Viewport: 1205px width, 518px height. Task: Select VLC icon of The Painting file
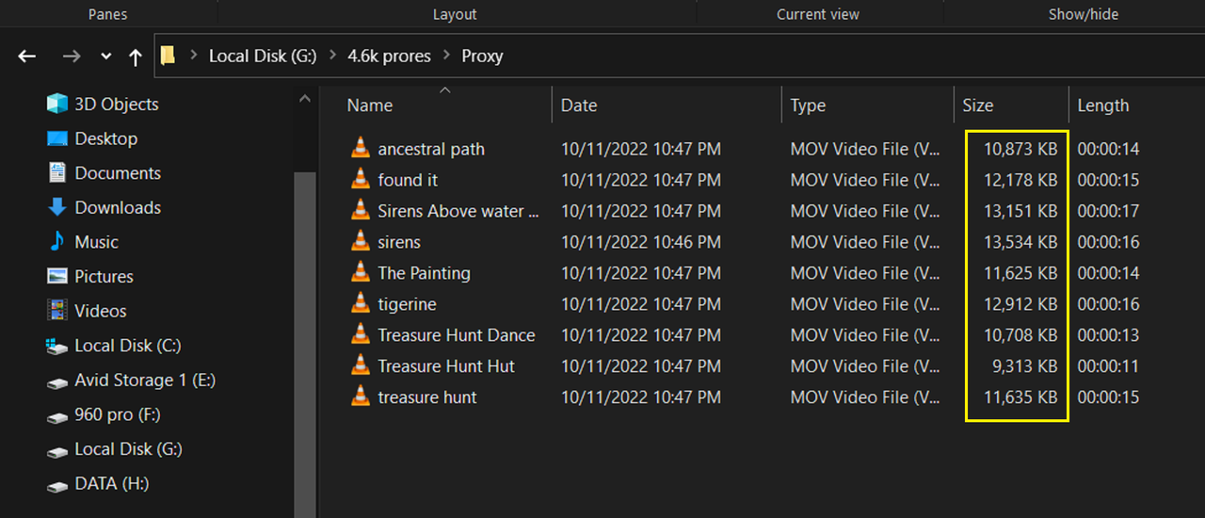(360, 272)
